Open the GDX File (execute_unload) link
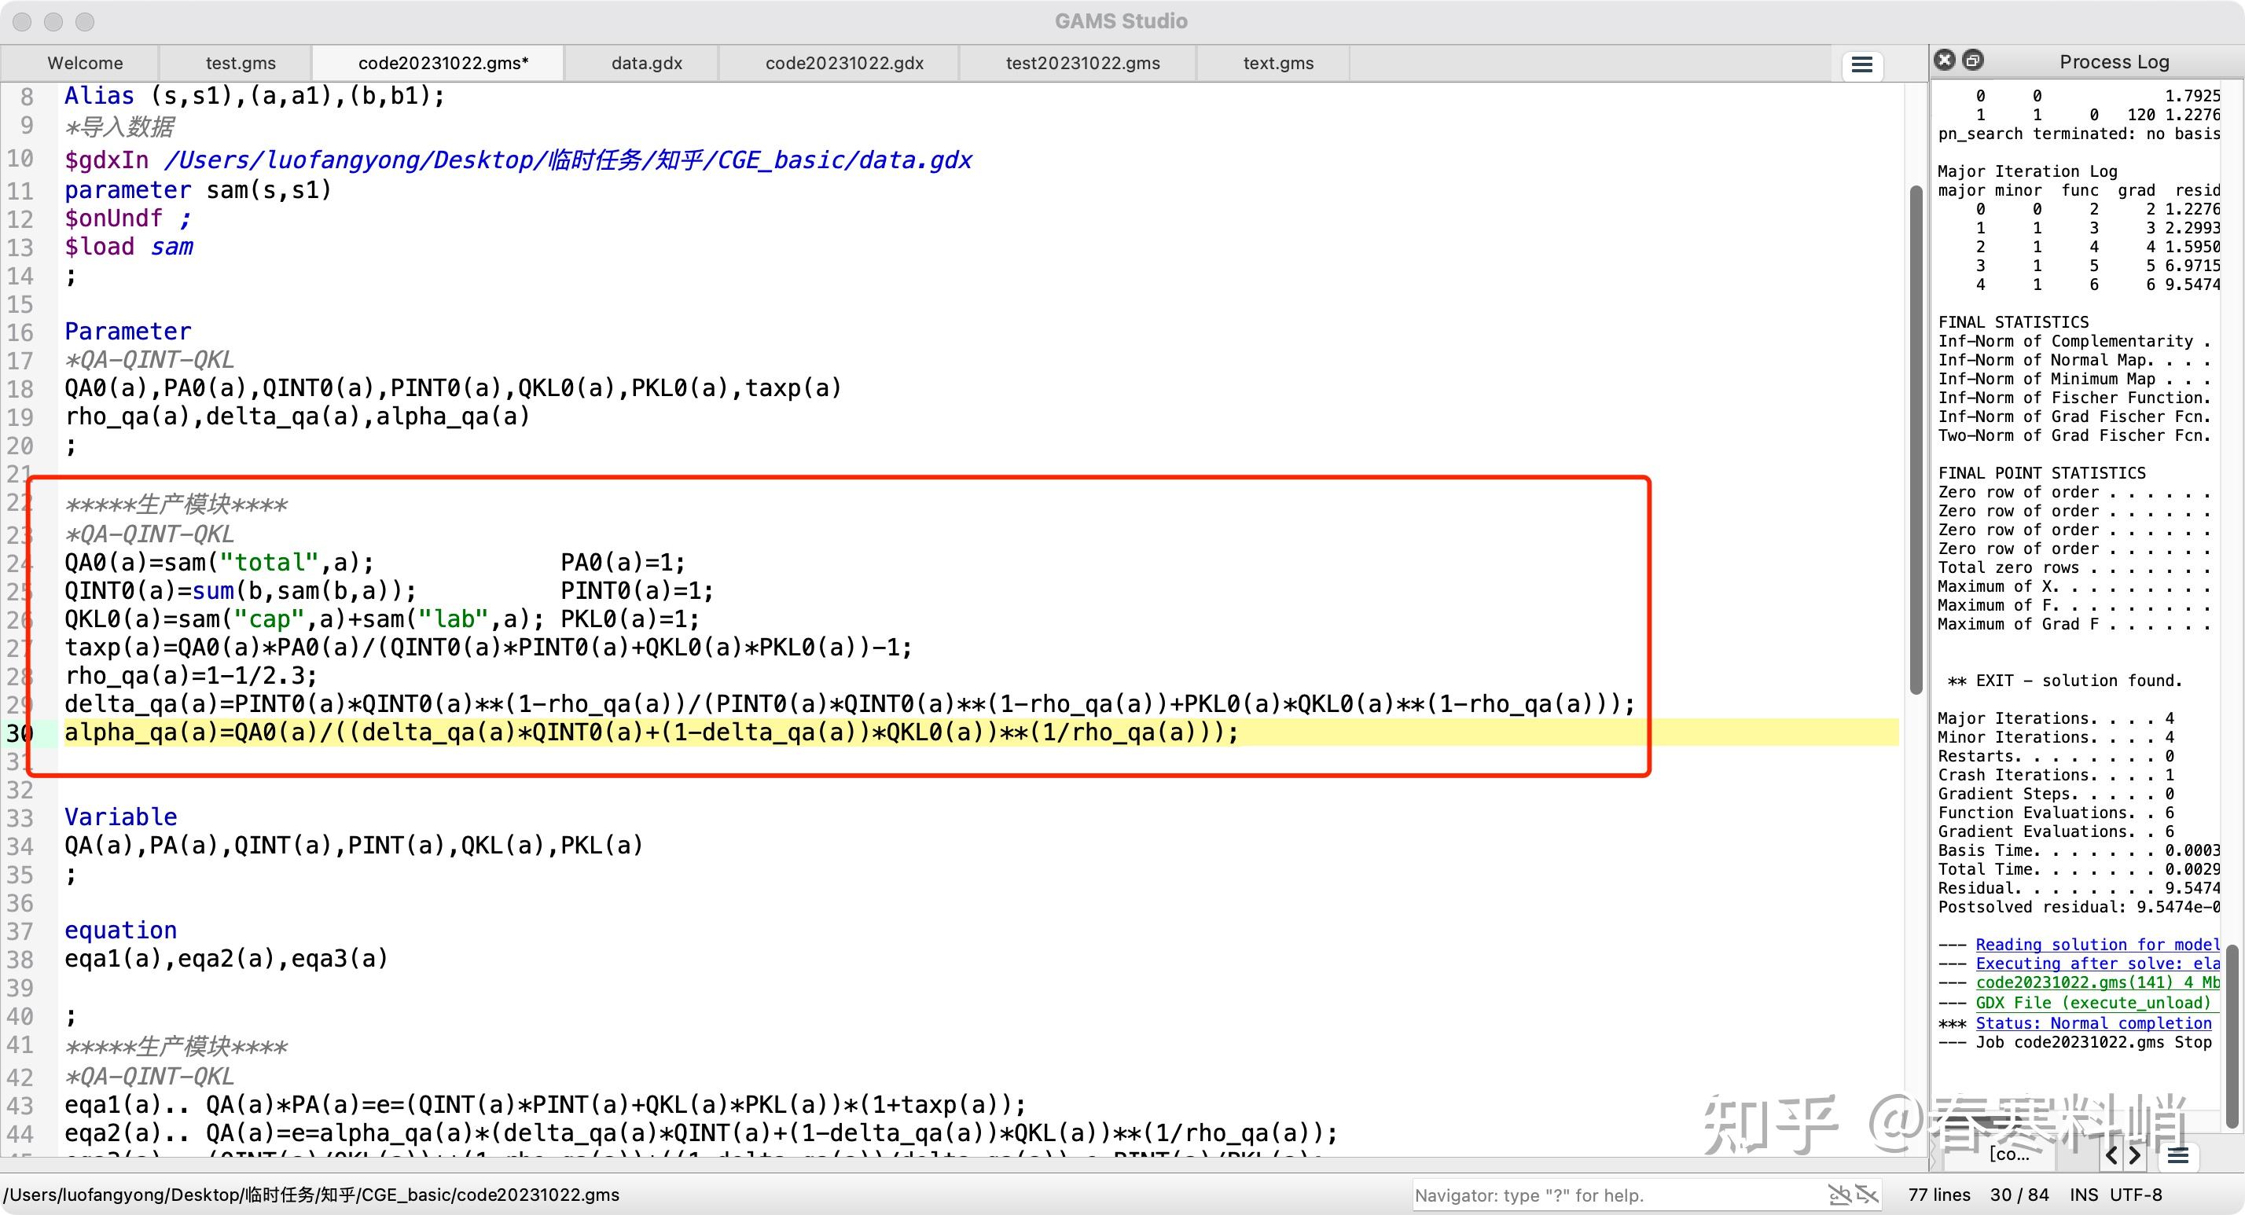Viewport: 2245px width, 1215px height. tap(2093, 1002)
